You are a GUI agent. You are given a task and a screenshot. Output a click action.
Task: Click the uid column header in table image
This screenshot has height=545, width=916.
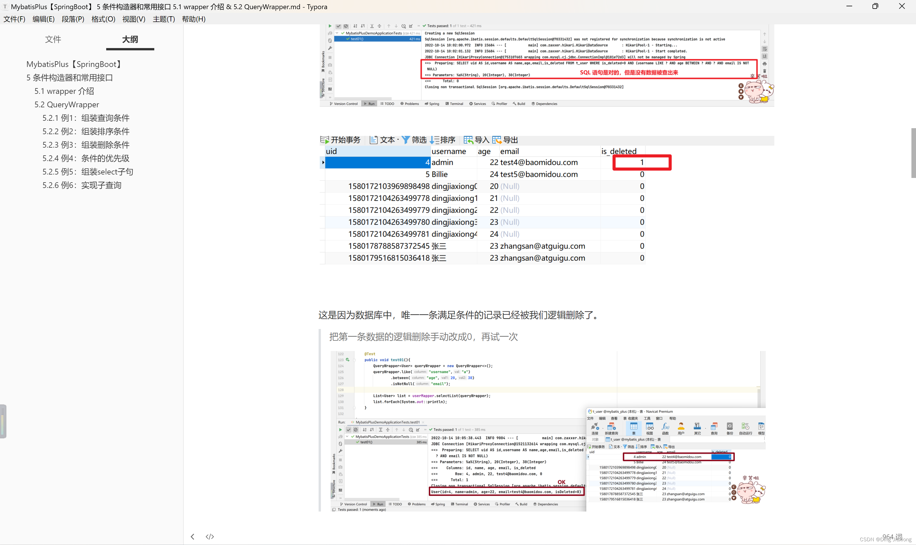coord(378,151)
